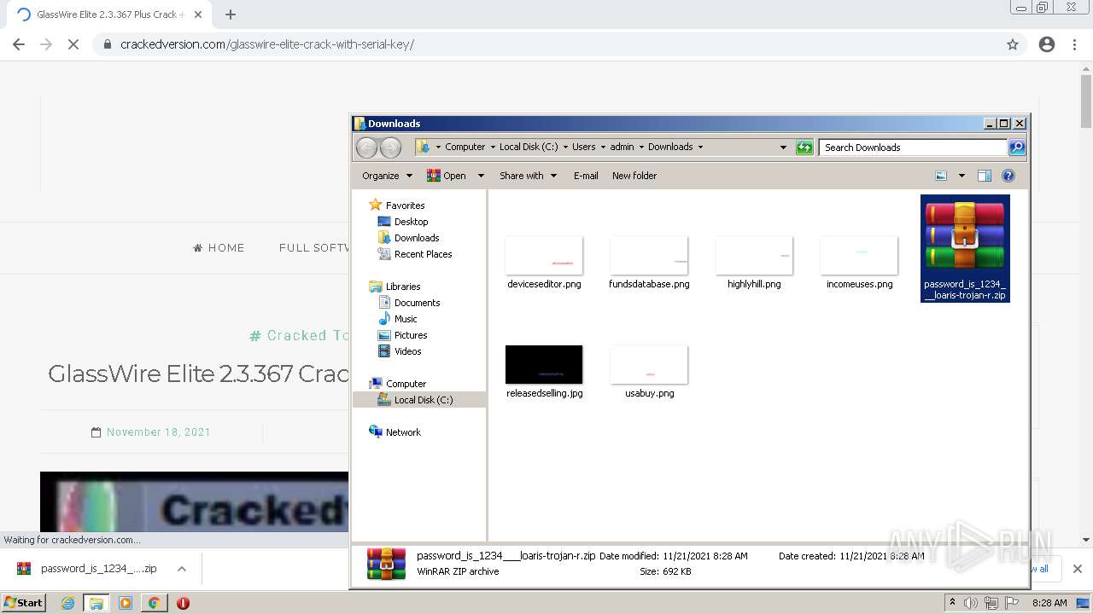This screenshot has height=614, width=1093.
Task: Toggle the preview pane icon
Action: tap(985, 176)
